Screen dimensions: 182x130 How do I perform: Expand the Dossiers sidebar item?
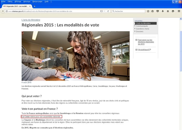pyautogui.click(x=139, y=31)
